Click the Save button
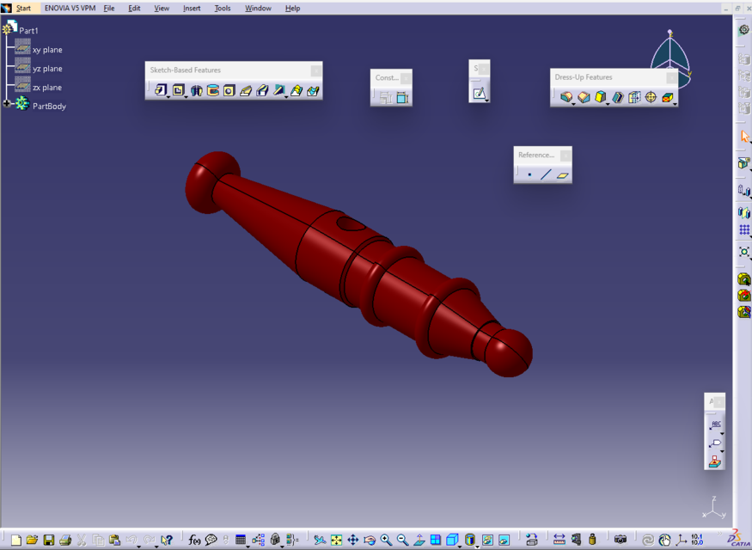 tap(49, 541)
